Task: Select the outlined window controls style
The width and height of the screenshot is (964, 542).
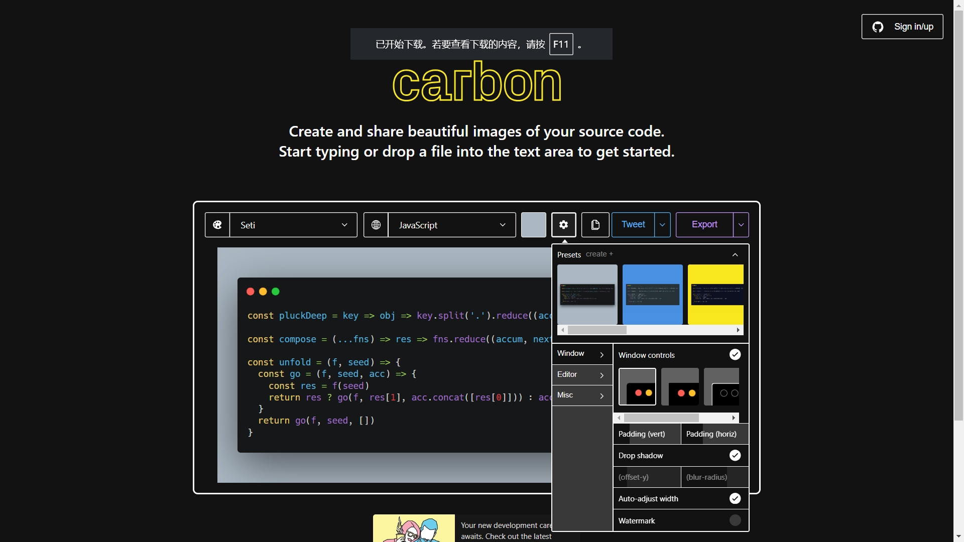Action: (x=721, y=386)
